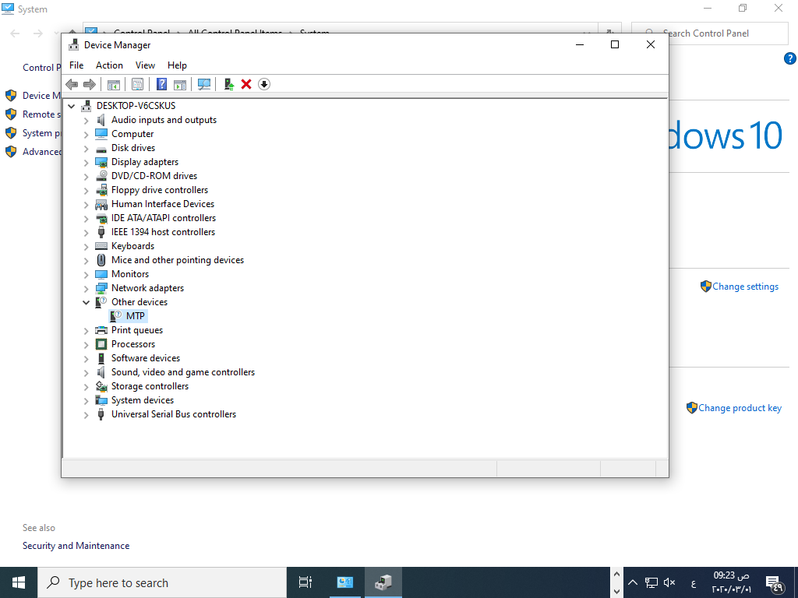Click the blue Help toolbar icon
Viewport: 798px width, 598px height.
tap(161, 84)
